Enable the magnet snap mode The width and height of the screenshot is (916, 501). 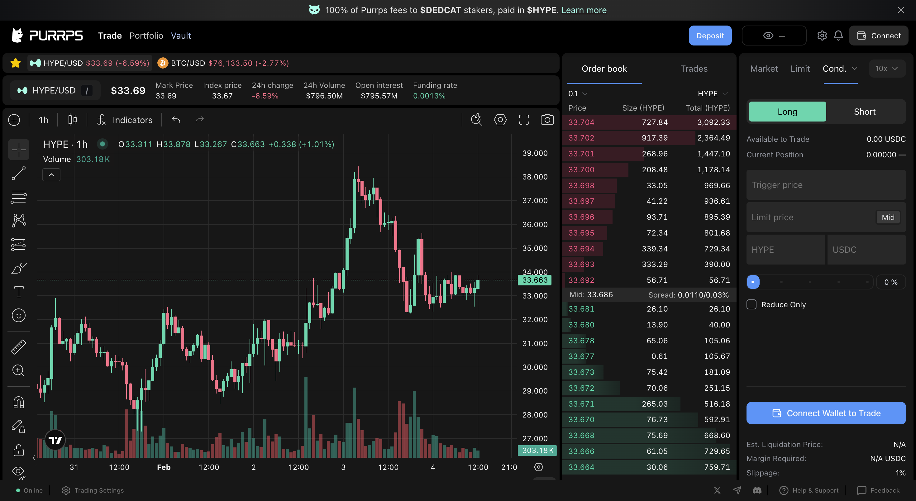pyautogui.click(x=18, y=402)
